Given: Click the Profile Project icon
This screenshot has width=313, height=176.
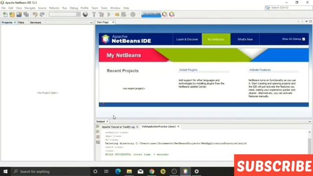Looking at the screenshot, I should pos(124,14).
